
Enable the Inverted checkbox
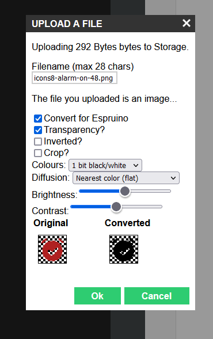point(38,142)
